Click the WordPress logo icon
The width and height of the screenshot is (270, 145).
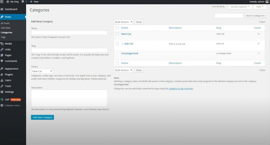[x=2, y=2]
